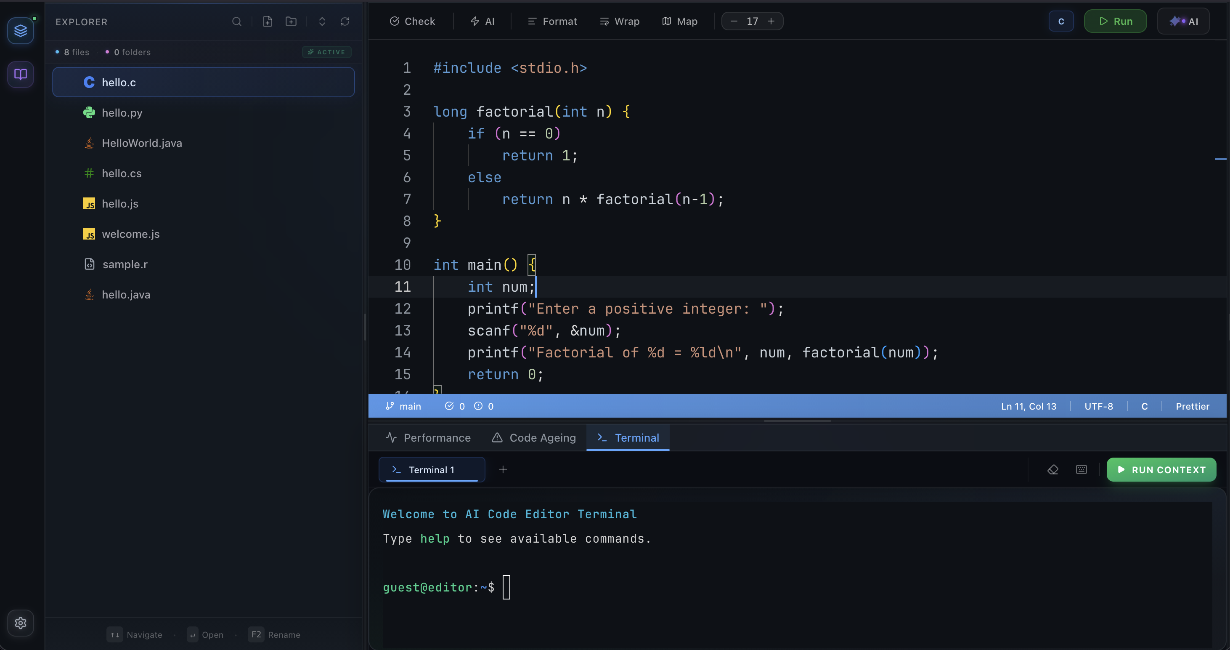
Task: Show passed checks count in status bar
Action: [x=455, y=406]
